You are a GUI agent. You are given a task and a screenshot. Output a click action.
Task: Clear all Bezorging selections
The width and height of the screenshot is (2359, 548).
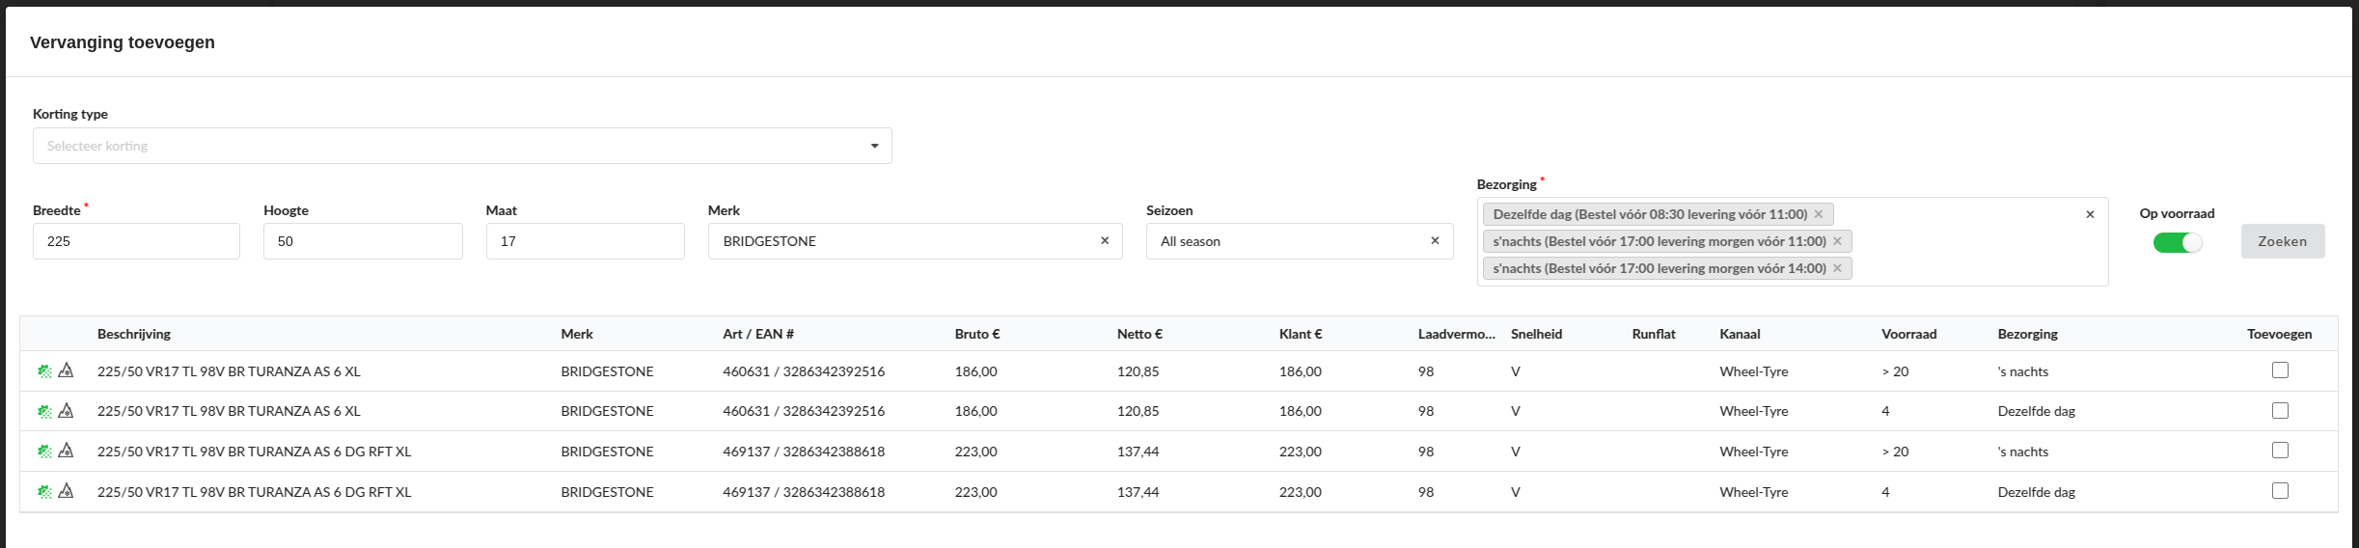pyautogui.click(x=2090, y=214)
